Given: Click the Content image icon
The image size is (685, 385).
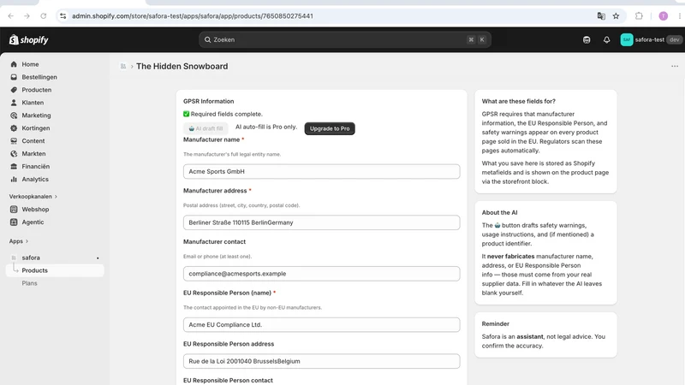Looking at the screenshot, I should pos(14,140).
